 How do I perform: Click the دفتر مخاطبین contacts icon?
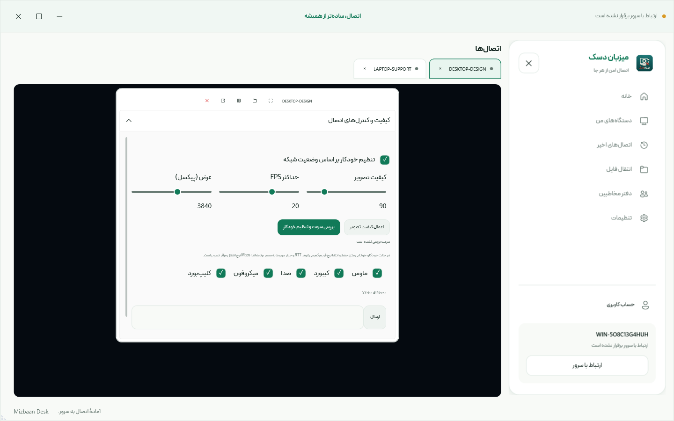pos(644,194)
